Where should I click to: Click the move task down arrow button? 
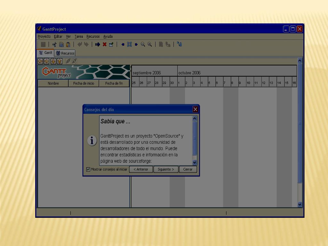(x=53, y=61)
